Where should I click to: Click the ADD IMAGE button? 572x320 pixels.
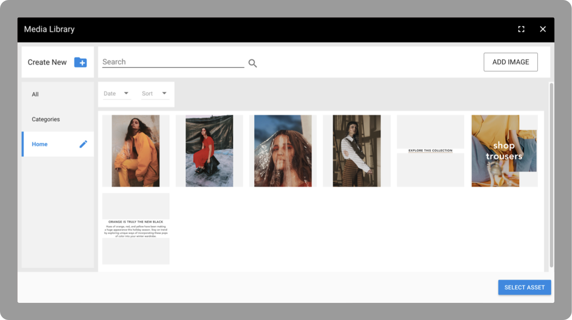(x=511, y=62)
